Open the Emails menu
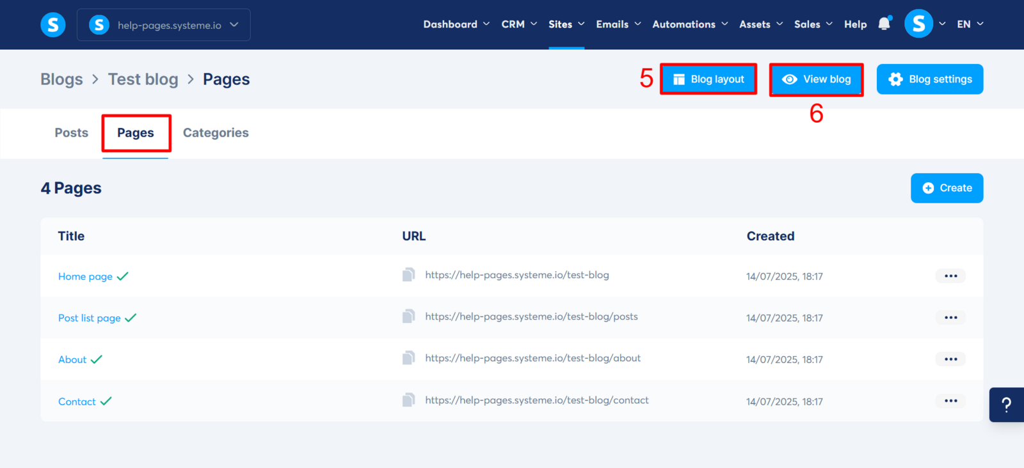1024x468 pixels. [618, 24]
